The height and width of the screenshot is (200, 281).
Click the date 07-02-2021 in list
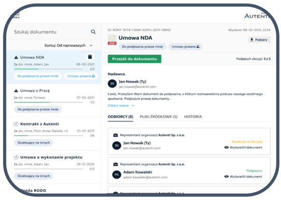pos(85,98)
